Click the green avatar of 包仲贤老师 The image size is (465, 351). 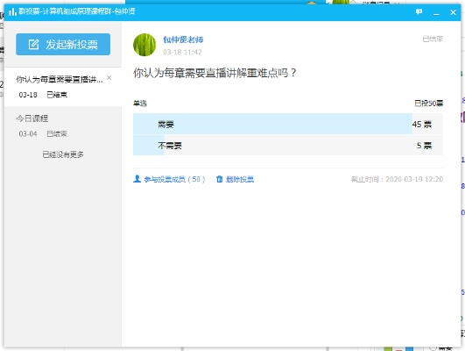(144, 45)
